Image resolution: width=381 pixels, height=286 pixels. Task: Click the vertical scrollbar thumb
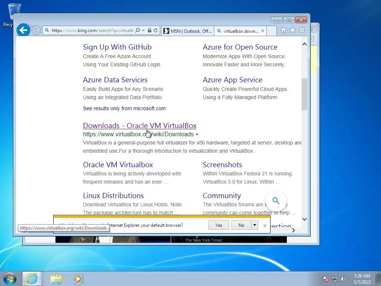point(304,94)
